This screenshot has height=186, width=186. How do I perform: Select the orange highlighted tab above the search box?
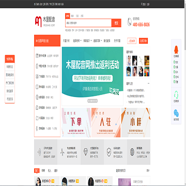click(67, 16)
